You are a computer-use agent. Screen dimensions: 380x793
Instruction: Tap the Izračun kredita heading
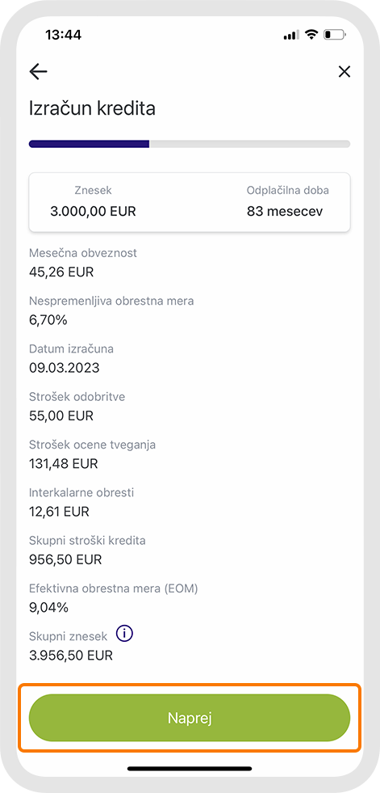coord(92,109)
